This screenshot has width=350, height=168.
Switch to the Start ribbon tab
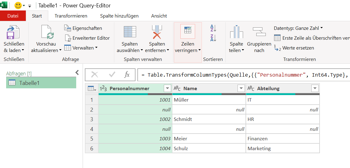coord(37,16)
